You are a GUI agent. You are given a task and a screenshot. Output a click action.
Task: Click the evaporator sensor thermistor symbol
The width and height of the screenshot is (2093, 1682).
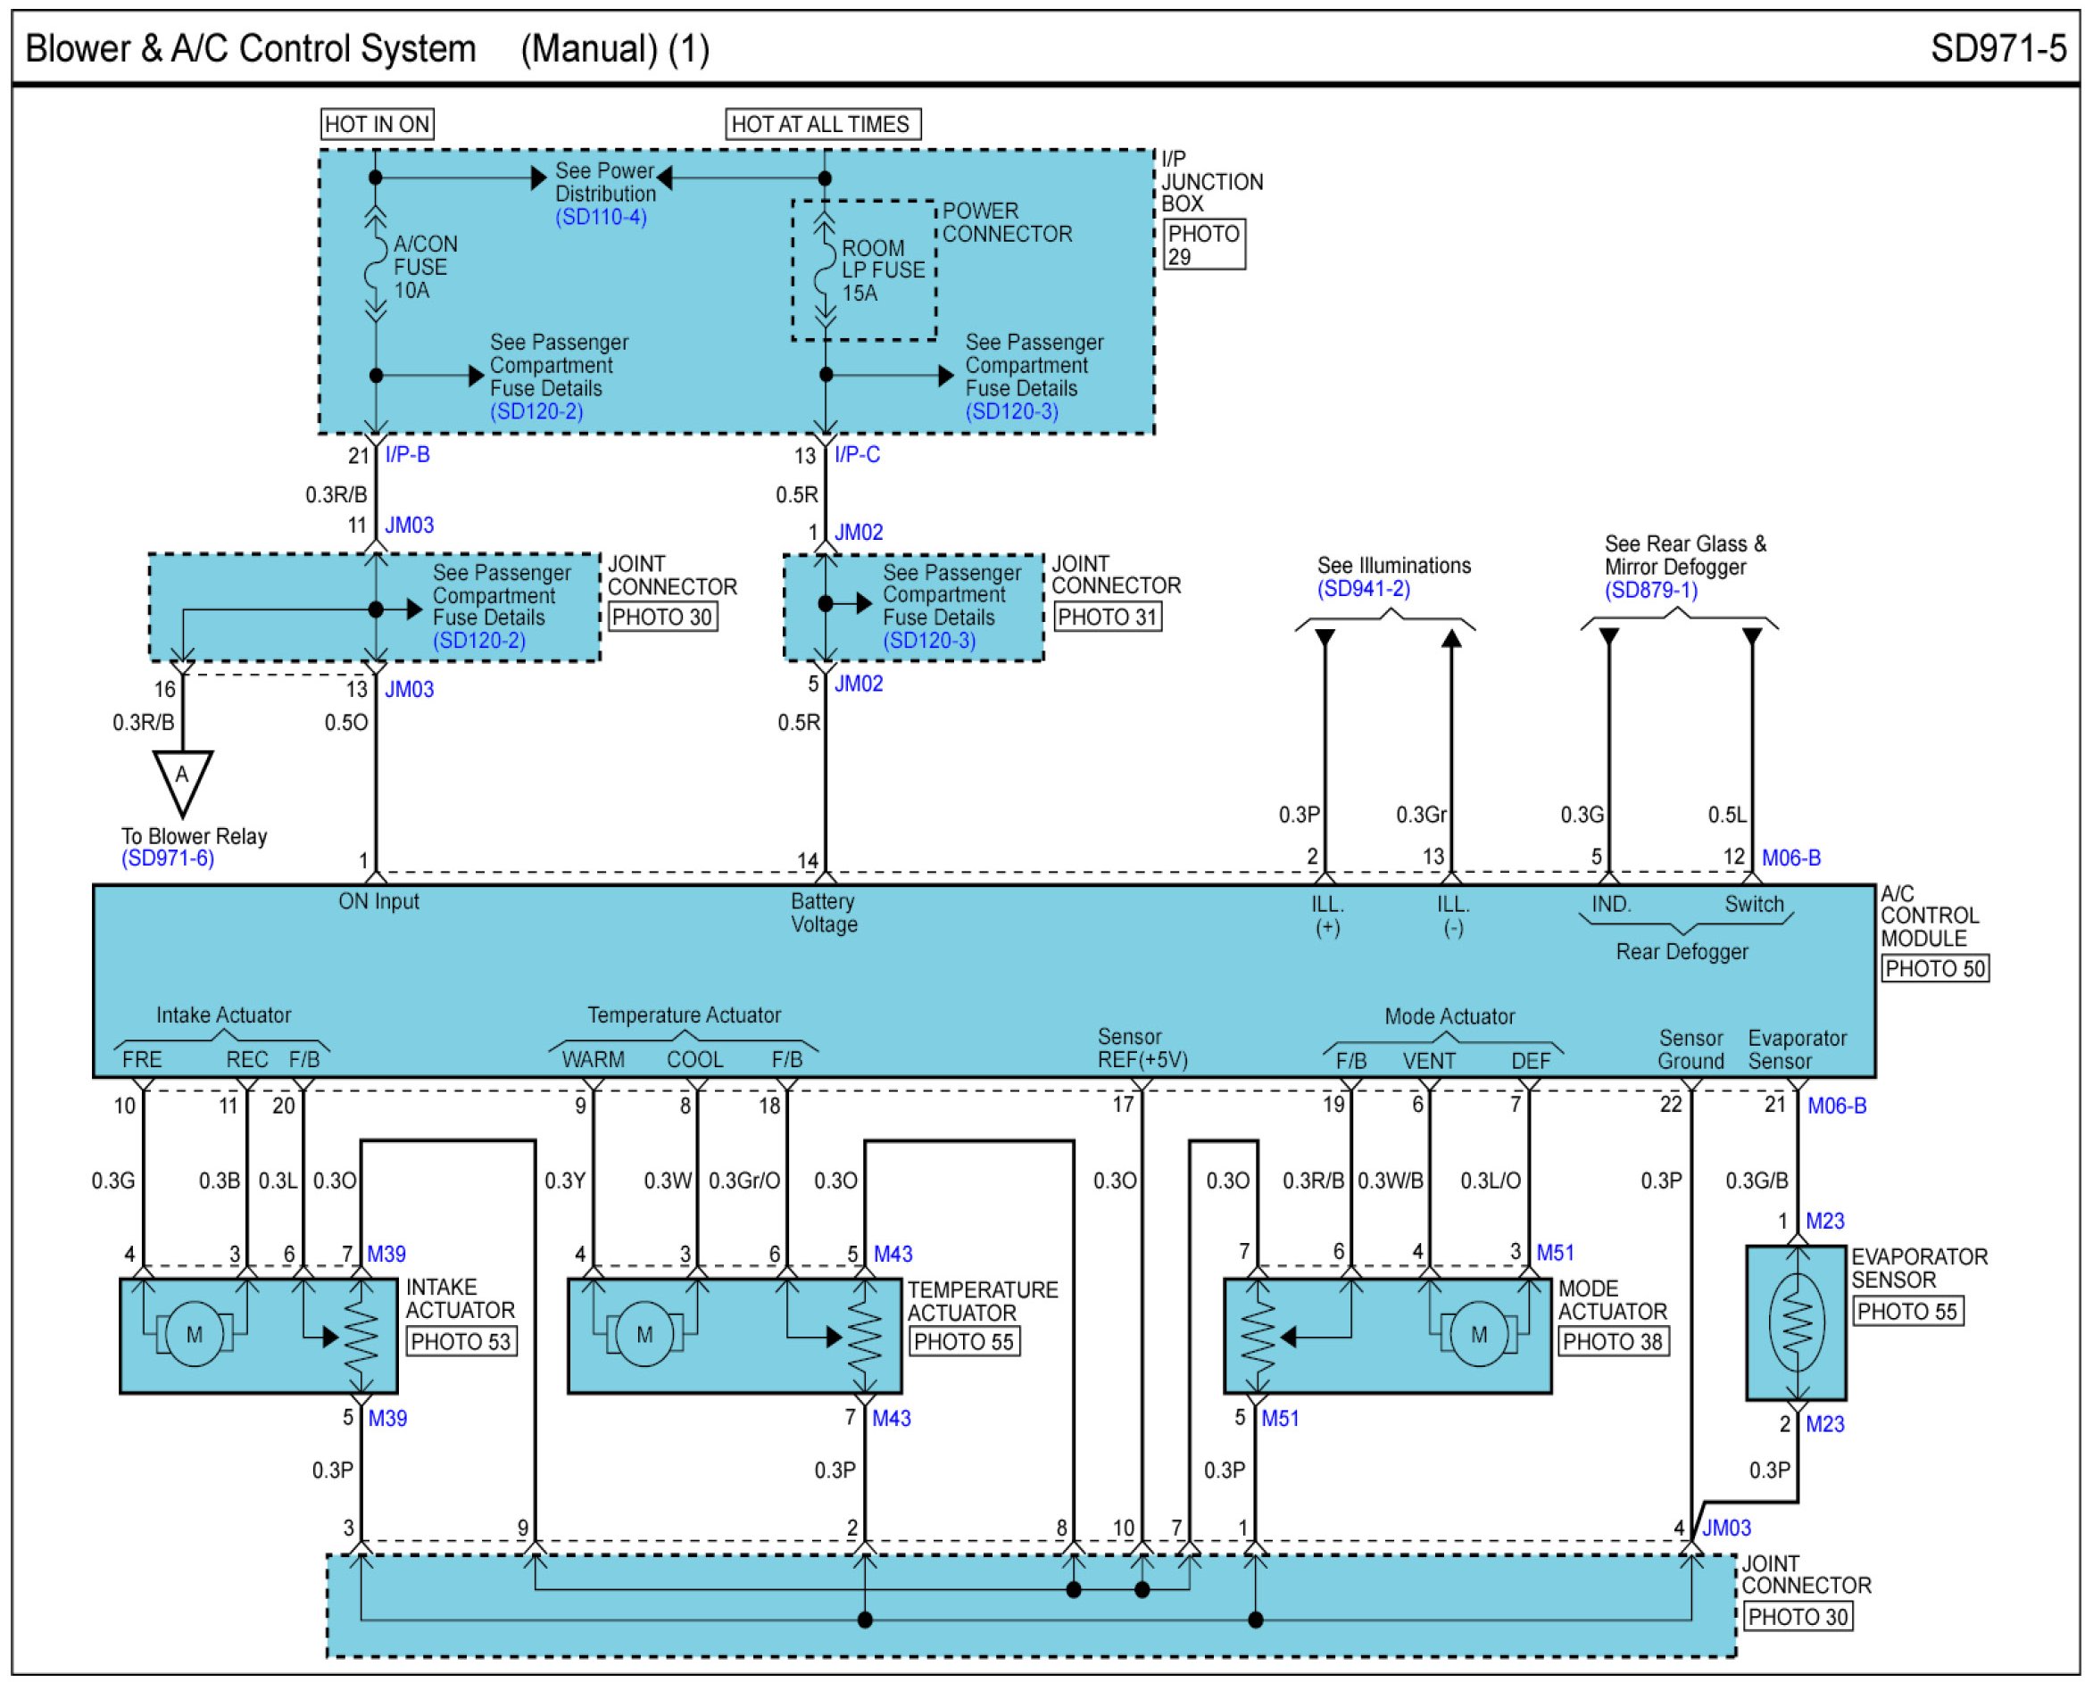click(1797, 1322)
